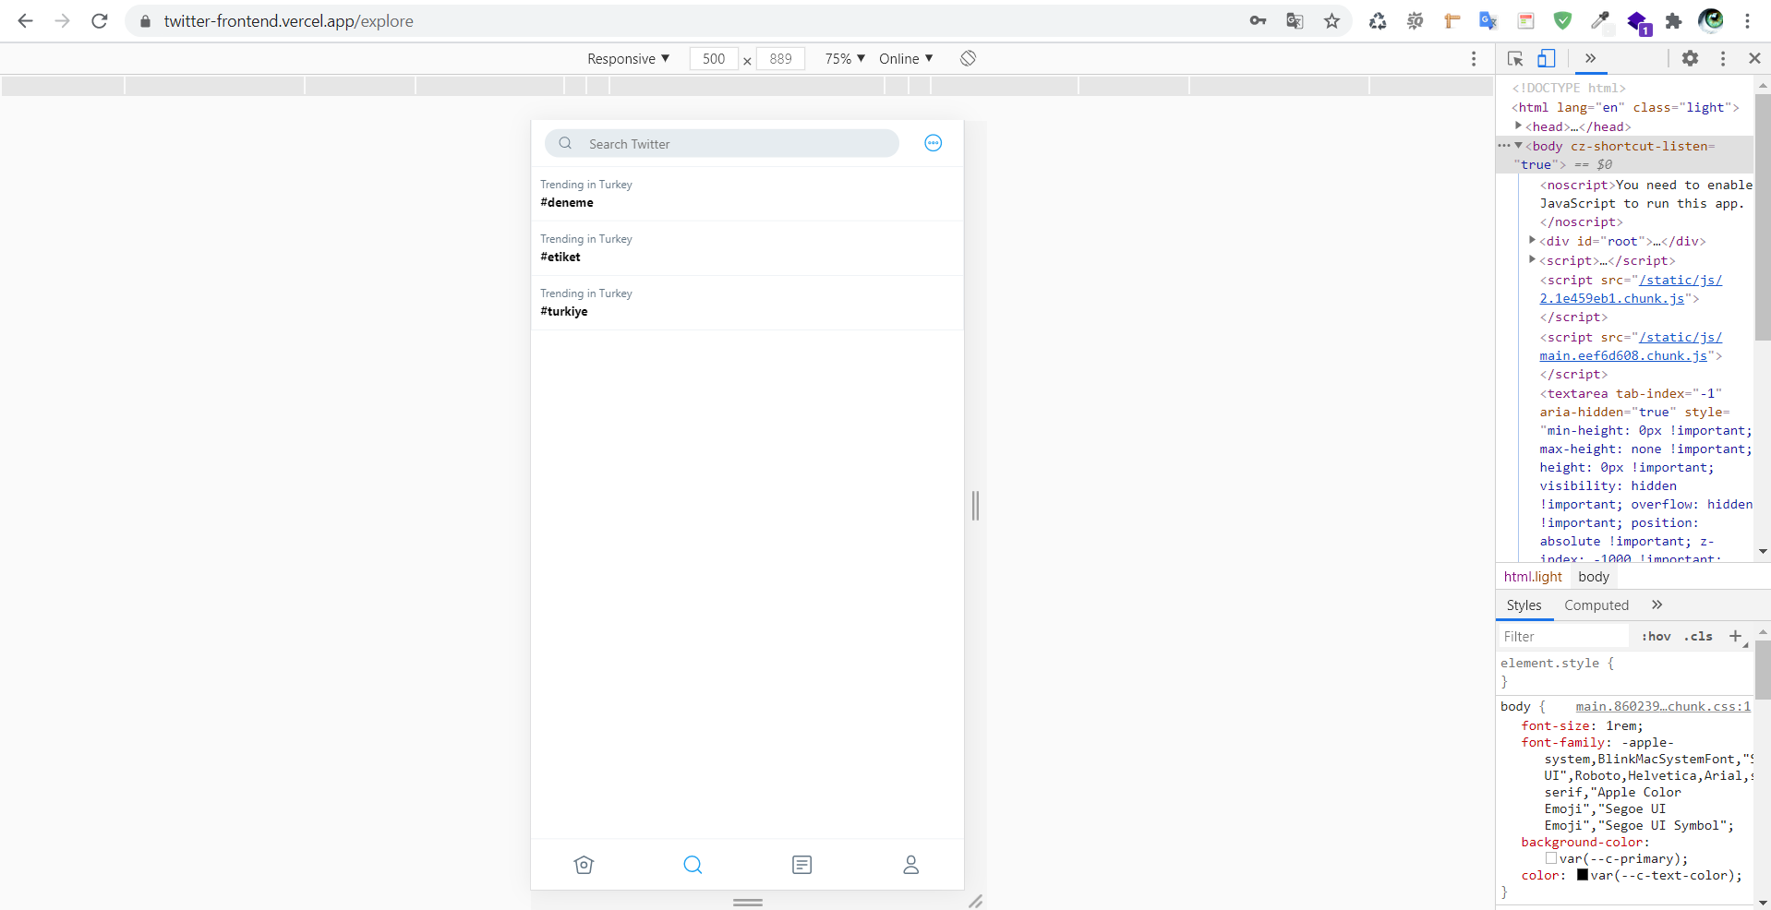Open the #turkiye trending topic

click(747, 303)
